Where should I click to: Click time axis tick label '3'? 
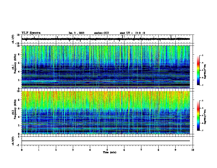click(73, 150)
